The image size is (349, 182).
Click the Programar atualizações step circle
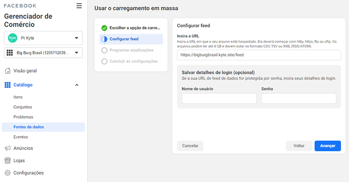click(104, 50)
